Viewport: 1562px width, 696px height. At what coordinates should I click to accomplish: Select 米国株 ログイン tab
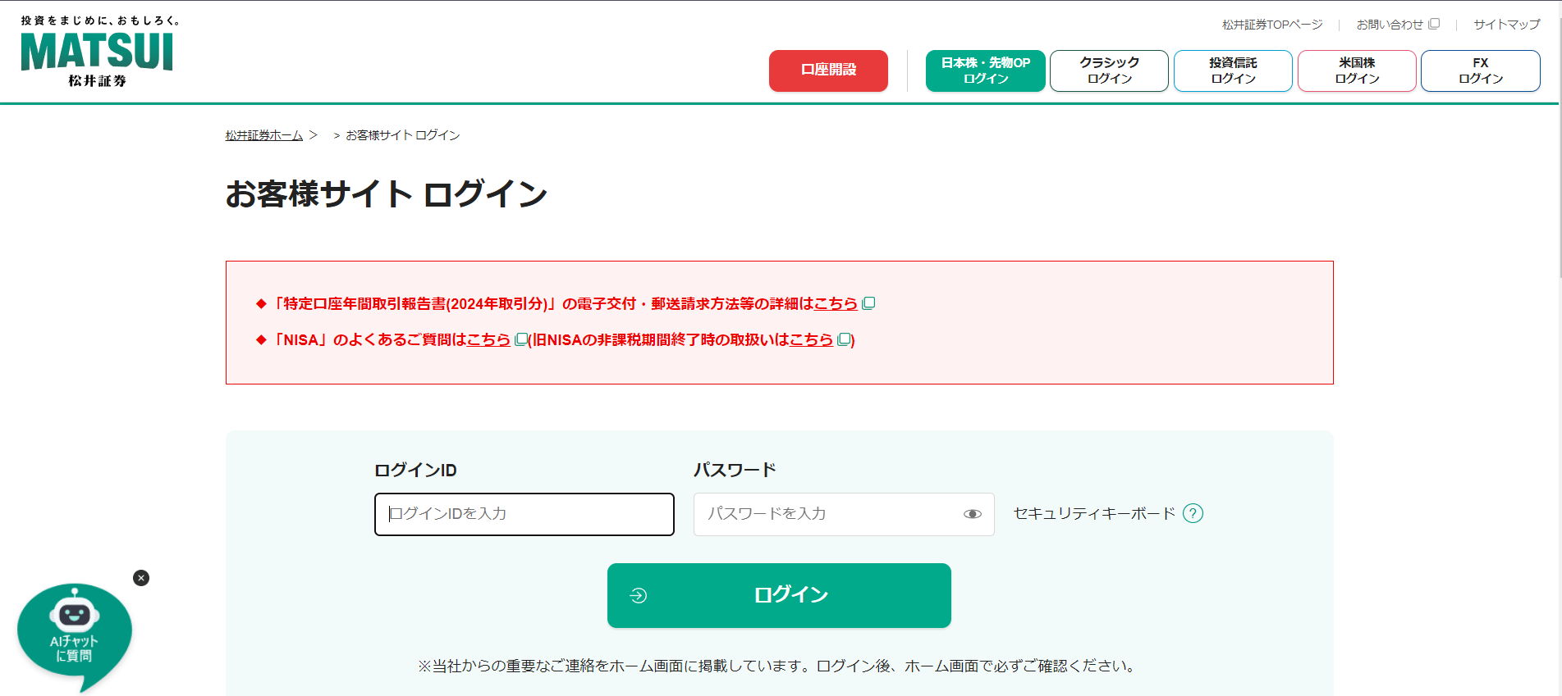(x=1357, y=71)
